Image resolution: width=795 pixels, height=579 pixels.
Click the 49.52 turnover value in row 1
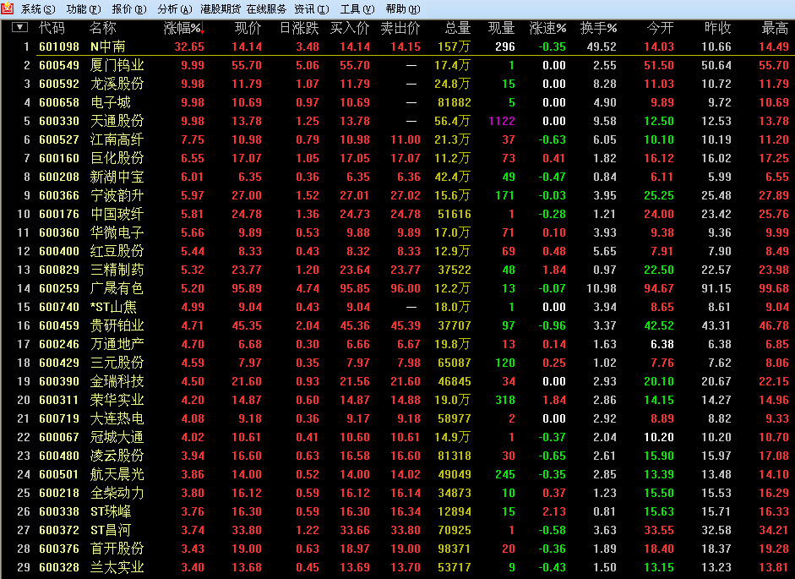point(602,46)
